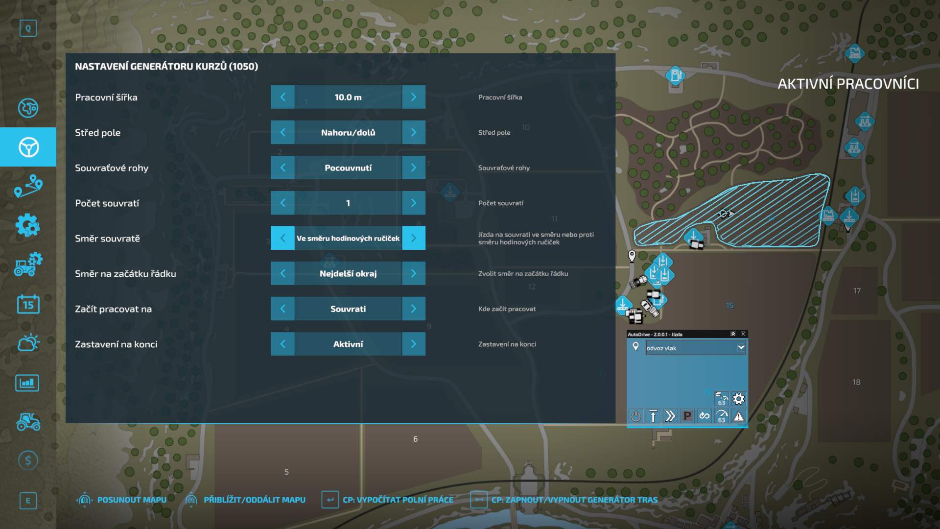Collapse the AutoDrive panel with double arrow
The width and height of the screenshot is (940, 529).
733,334
